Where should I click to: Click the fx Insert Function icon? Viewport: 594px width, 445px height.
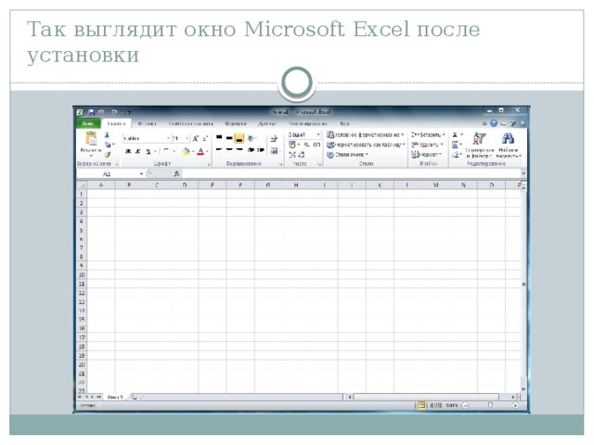(x=176, y=173)
